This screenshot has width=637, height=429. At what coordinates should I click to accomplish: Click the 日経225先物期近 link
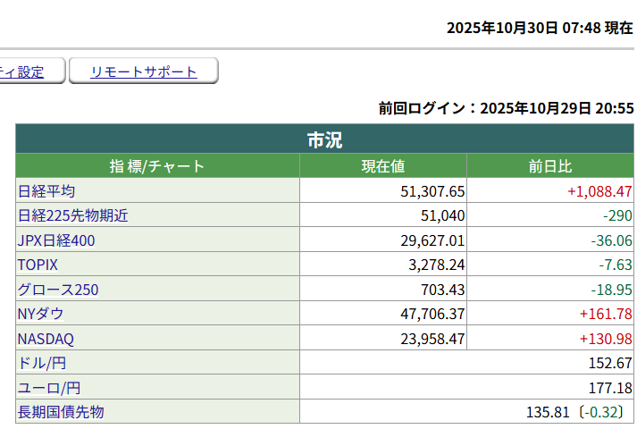(x=73, y=215)
